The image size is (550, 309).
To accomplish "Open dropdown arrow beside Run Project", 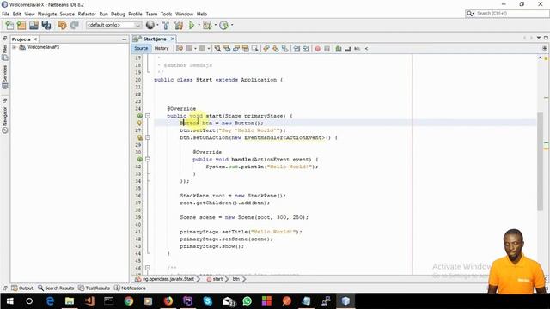I will [199, 25].
